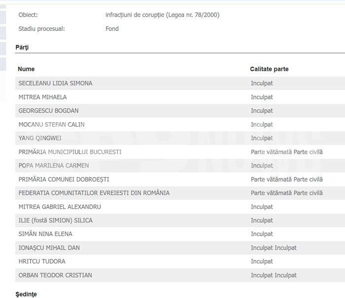345x298 pixels.
Task: Select SIMĂN NINA ELENA in the table
Action: pyautogui.click(x=45, y=234)
